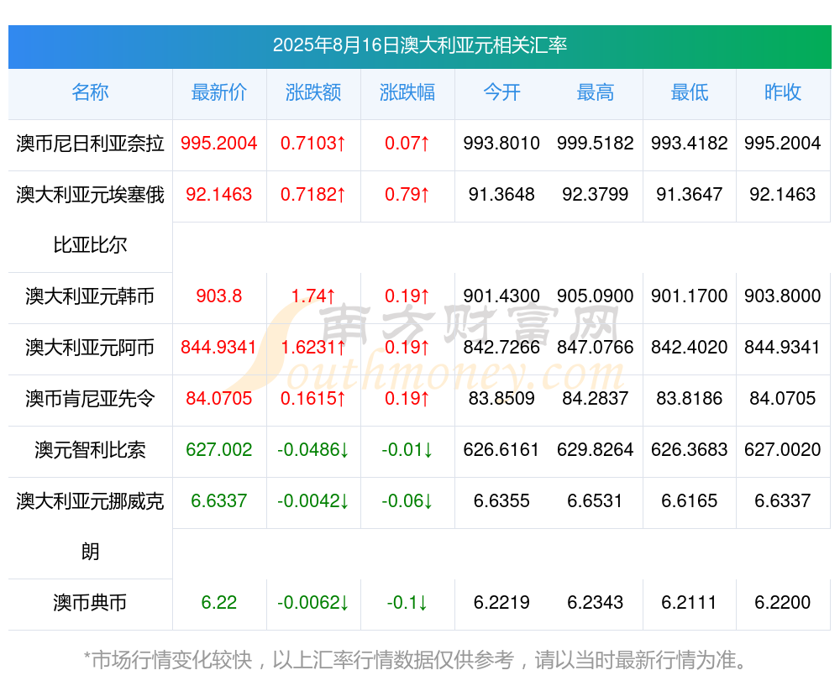Image resolution: width=840 pixels, height=686 pixels.
Task: Click the change percent -0.01↓
Action: pyautogui.click(x=407, y=450)
